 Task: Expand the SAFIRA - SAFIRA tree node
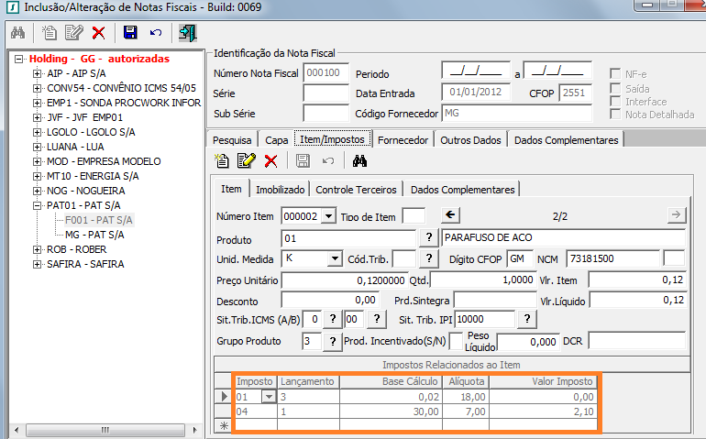(x=37, y=264)
